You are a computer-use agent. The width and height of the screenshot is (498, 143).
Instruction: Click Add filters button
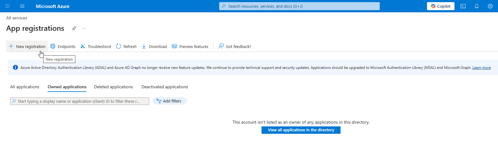coord(170,101)
